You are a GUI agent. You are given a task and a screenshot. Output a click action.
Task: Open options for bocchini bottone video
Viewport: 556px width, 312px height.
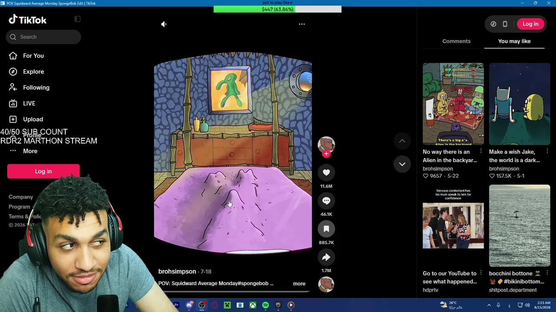point(547,273)
